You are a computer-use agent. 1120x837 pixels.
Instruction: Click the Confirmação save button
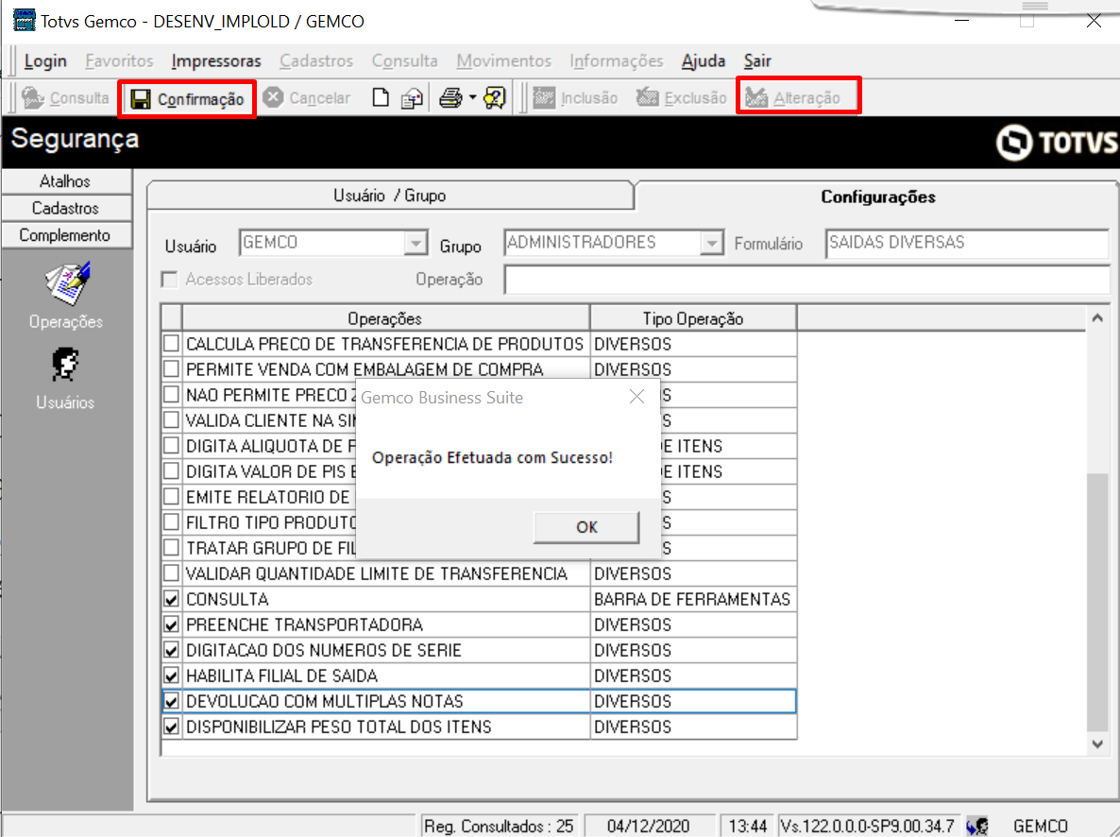tap(188, 98)
